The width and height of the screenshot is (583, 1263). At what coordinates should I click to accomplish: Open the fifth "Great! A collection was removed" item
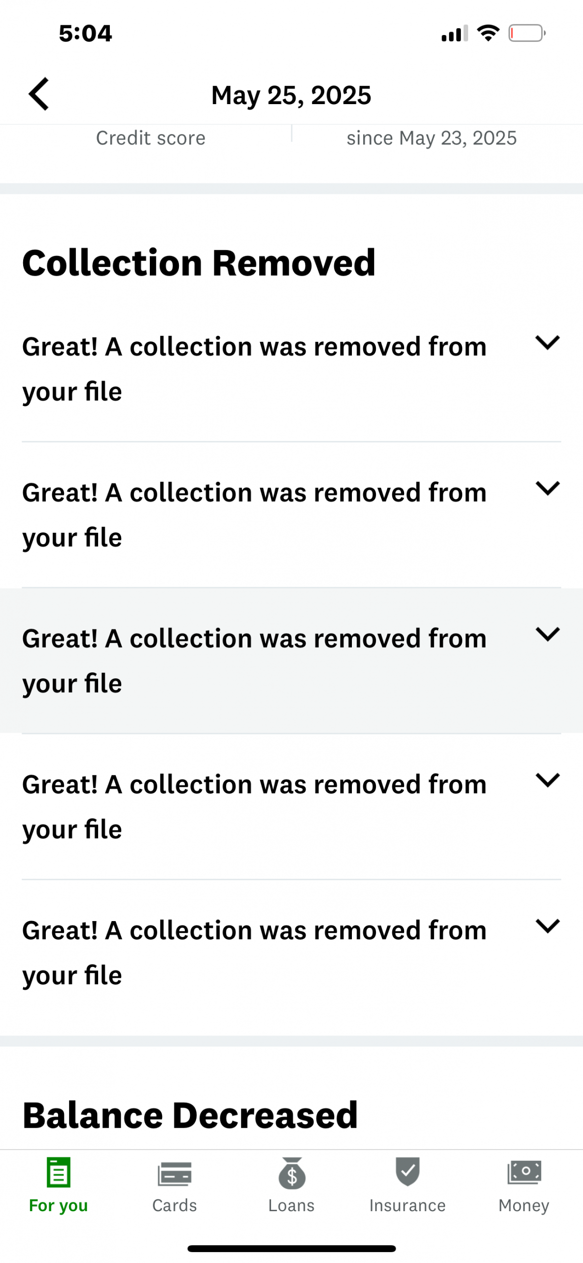click(254, 952)
